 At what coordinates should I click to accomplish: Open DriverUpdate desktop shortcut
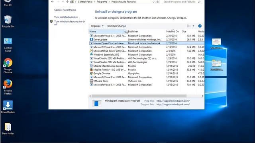click(x=8, y=107)
